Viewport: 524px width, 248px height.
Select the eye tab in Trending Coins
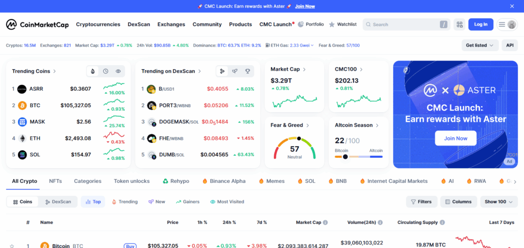pos(118,71)
